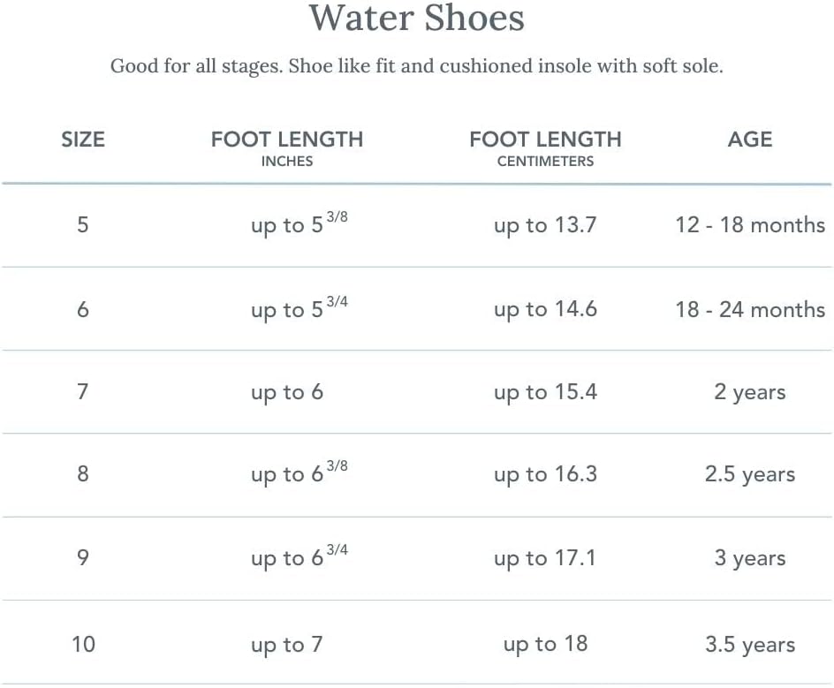834x688 pixels.
Task: Click the 'up to 5 3/8' inches cell
Action: point(299,223)
